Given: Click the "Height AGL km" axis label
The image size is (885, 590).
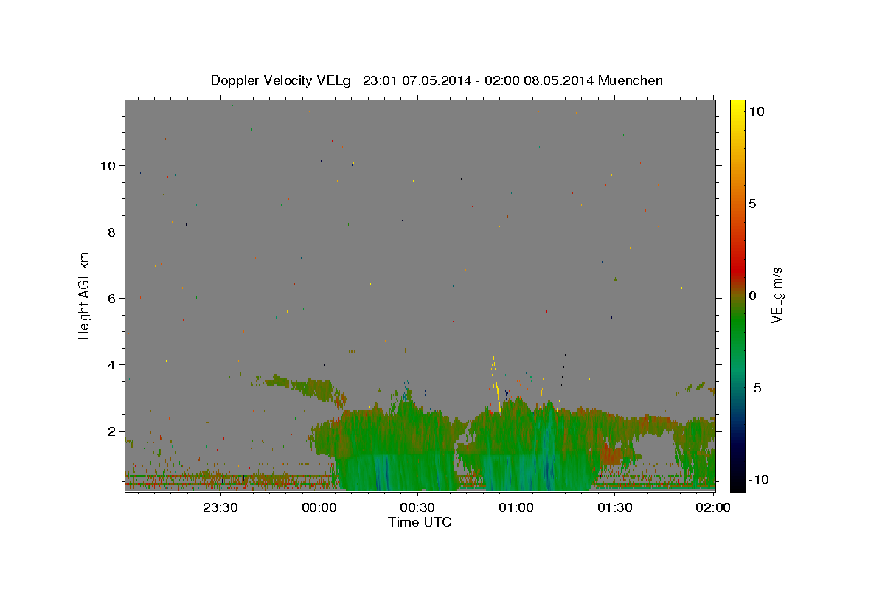Looking at the screenshot, I should point(85,294).
